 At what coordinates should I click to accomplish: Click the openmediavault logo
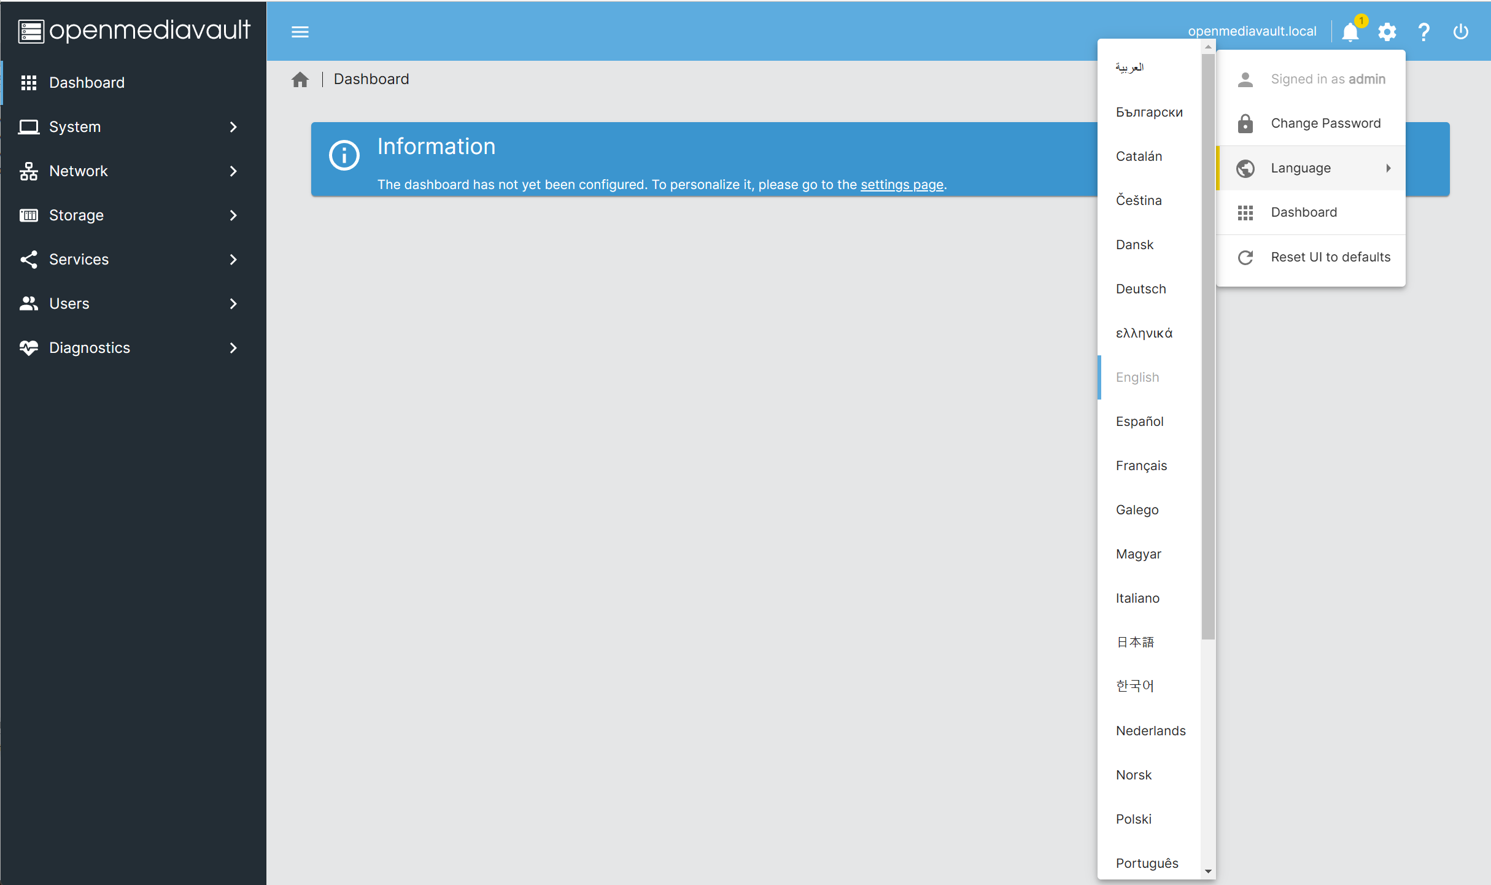click(x=134, y=31)
